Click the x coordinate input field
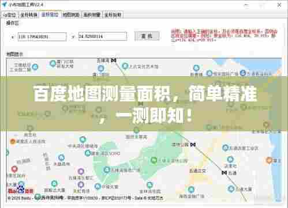This screenshot has height=208, width=288. click(x=42, y=36)
